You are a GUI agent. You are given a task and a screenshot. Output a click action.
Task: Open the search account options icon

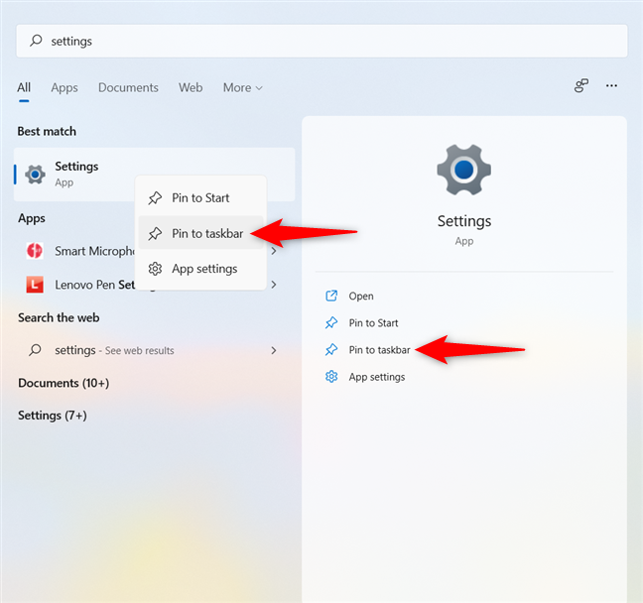[581, 85]
